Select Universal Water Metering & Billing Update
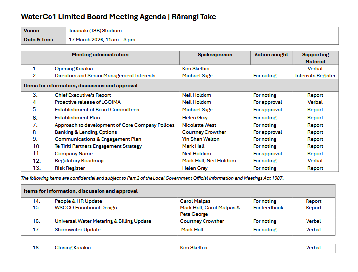 tap(102, 221)
